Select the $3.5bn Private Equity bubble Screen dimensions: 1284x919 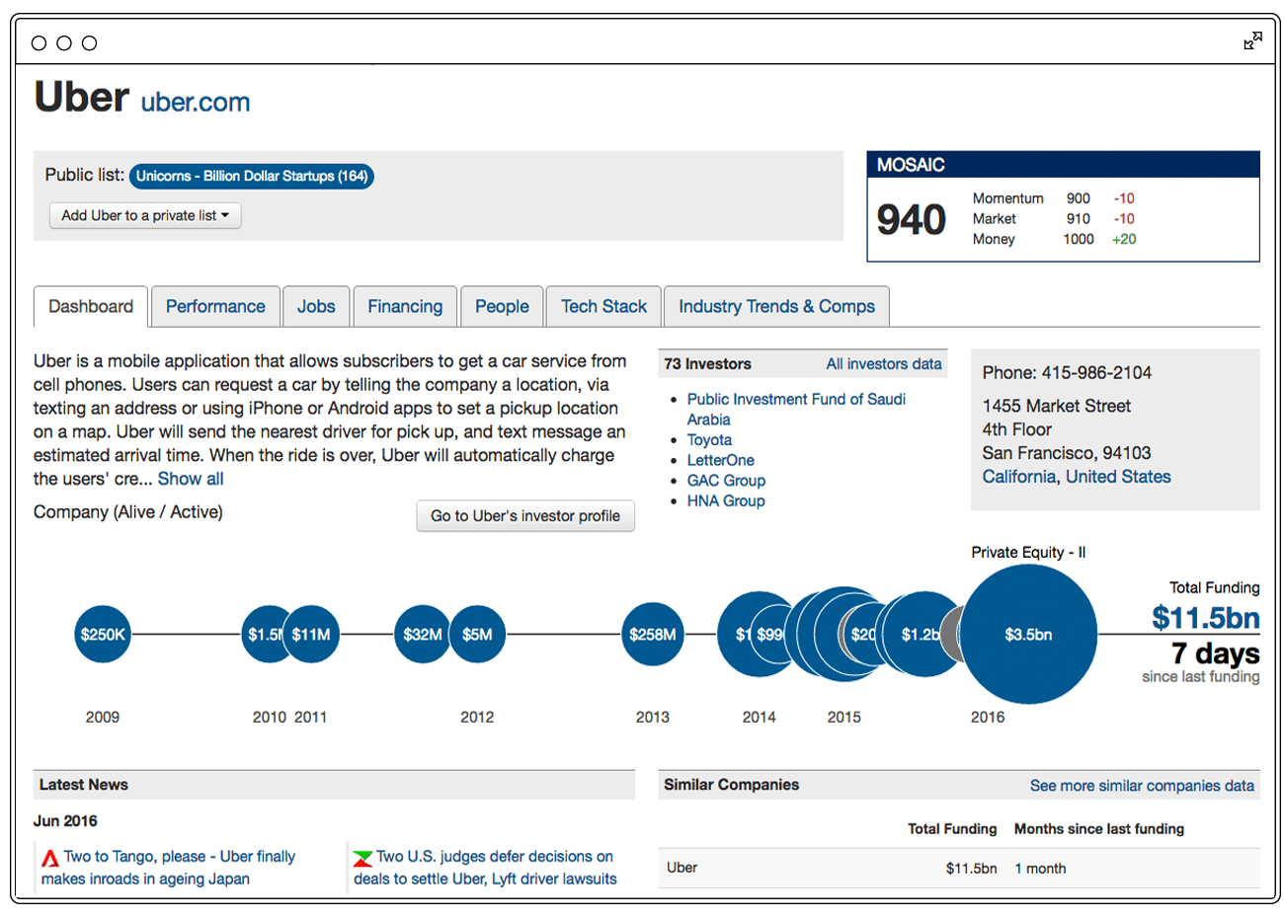coord(1028,635)
